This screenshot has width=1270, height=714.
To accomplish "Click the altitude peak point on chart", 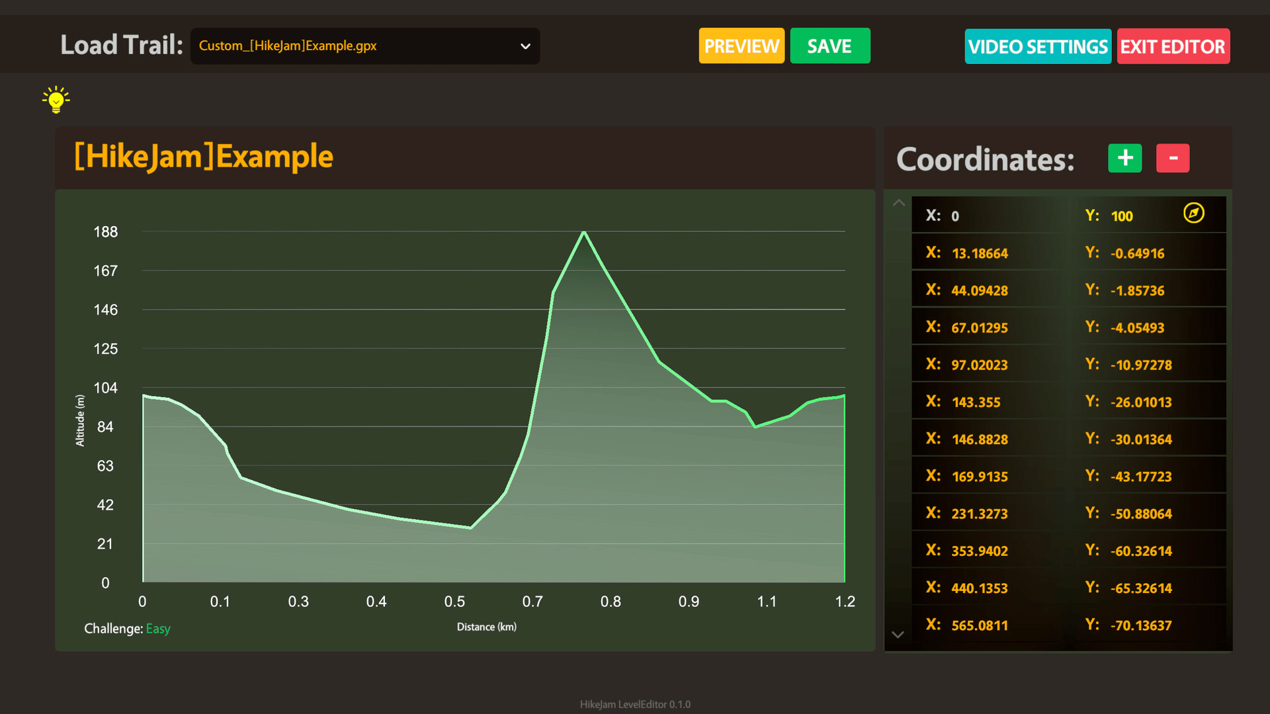I will click(583, 232).
